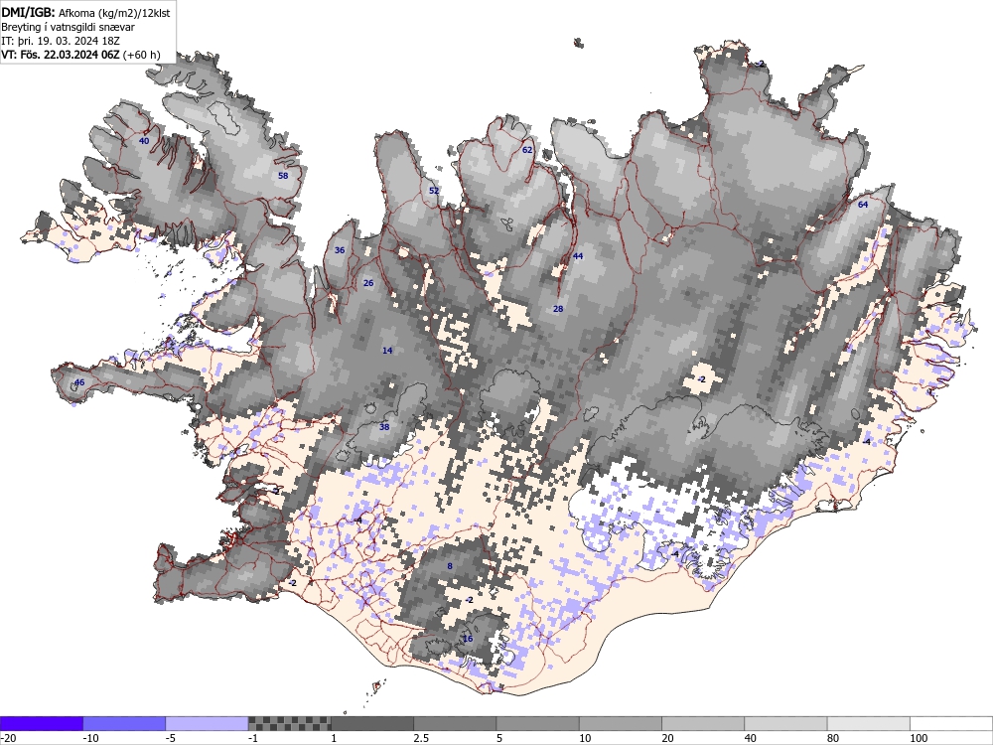Image resolution: width=993 pixels, height=745 pixels.
Task: Click the map value '28' on the map
Action: (x=558, y=309)
